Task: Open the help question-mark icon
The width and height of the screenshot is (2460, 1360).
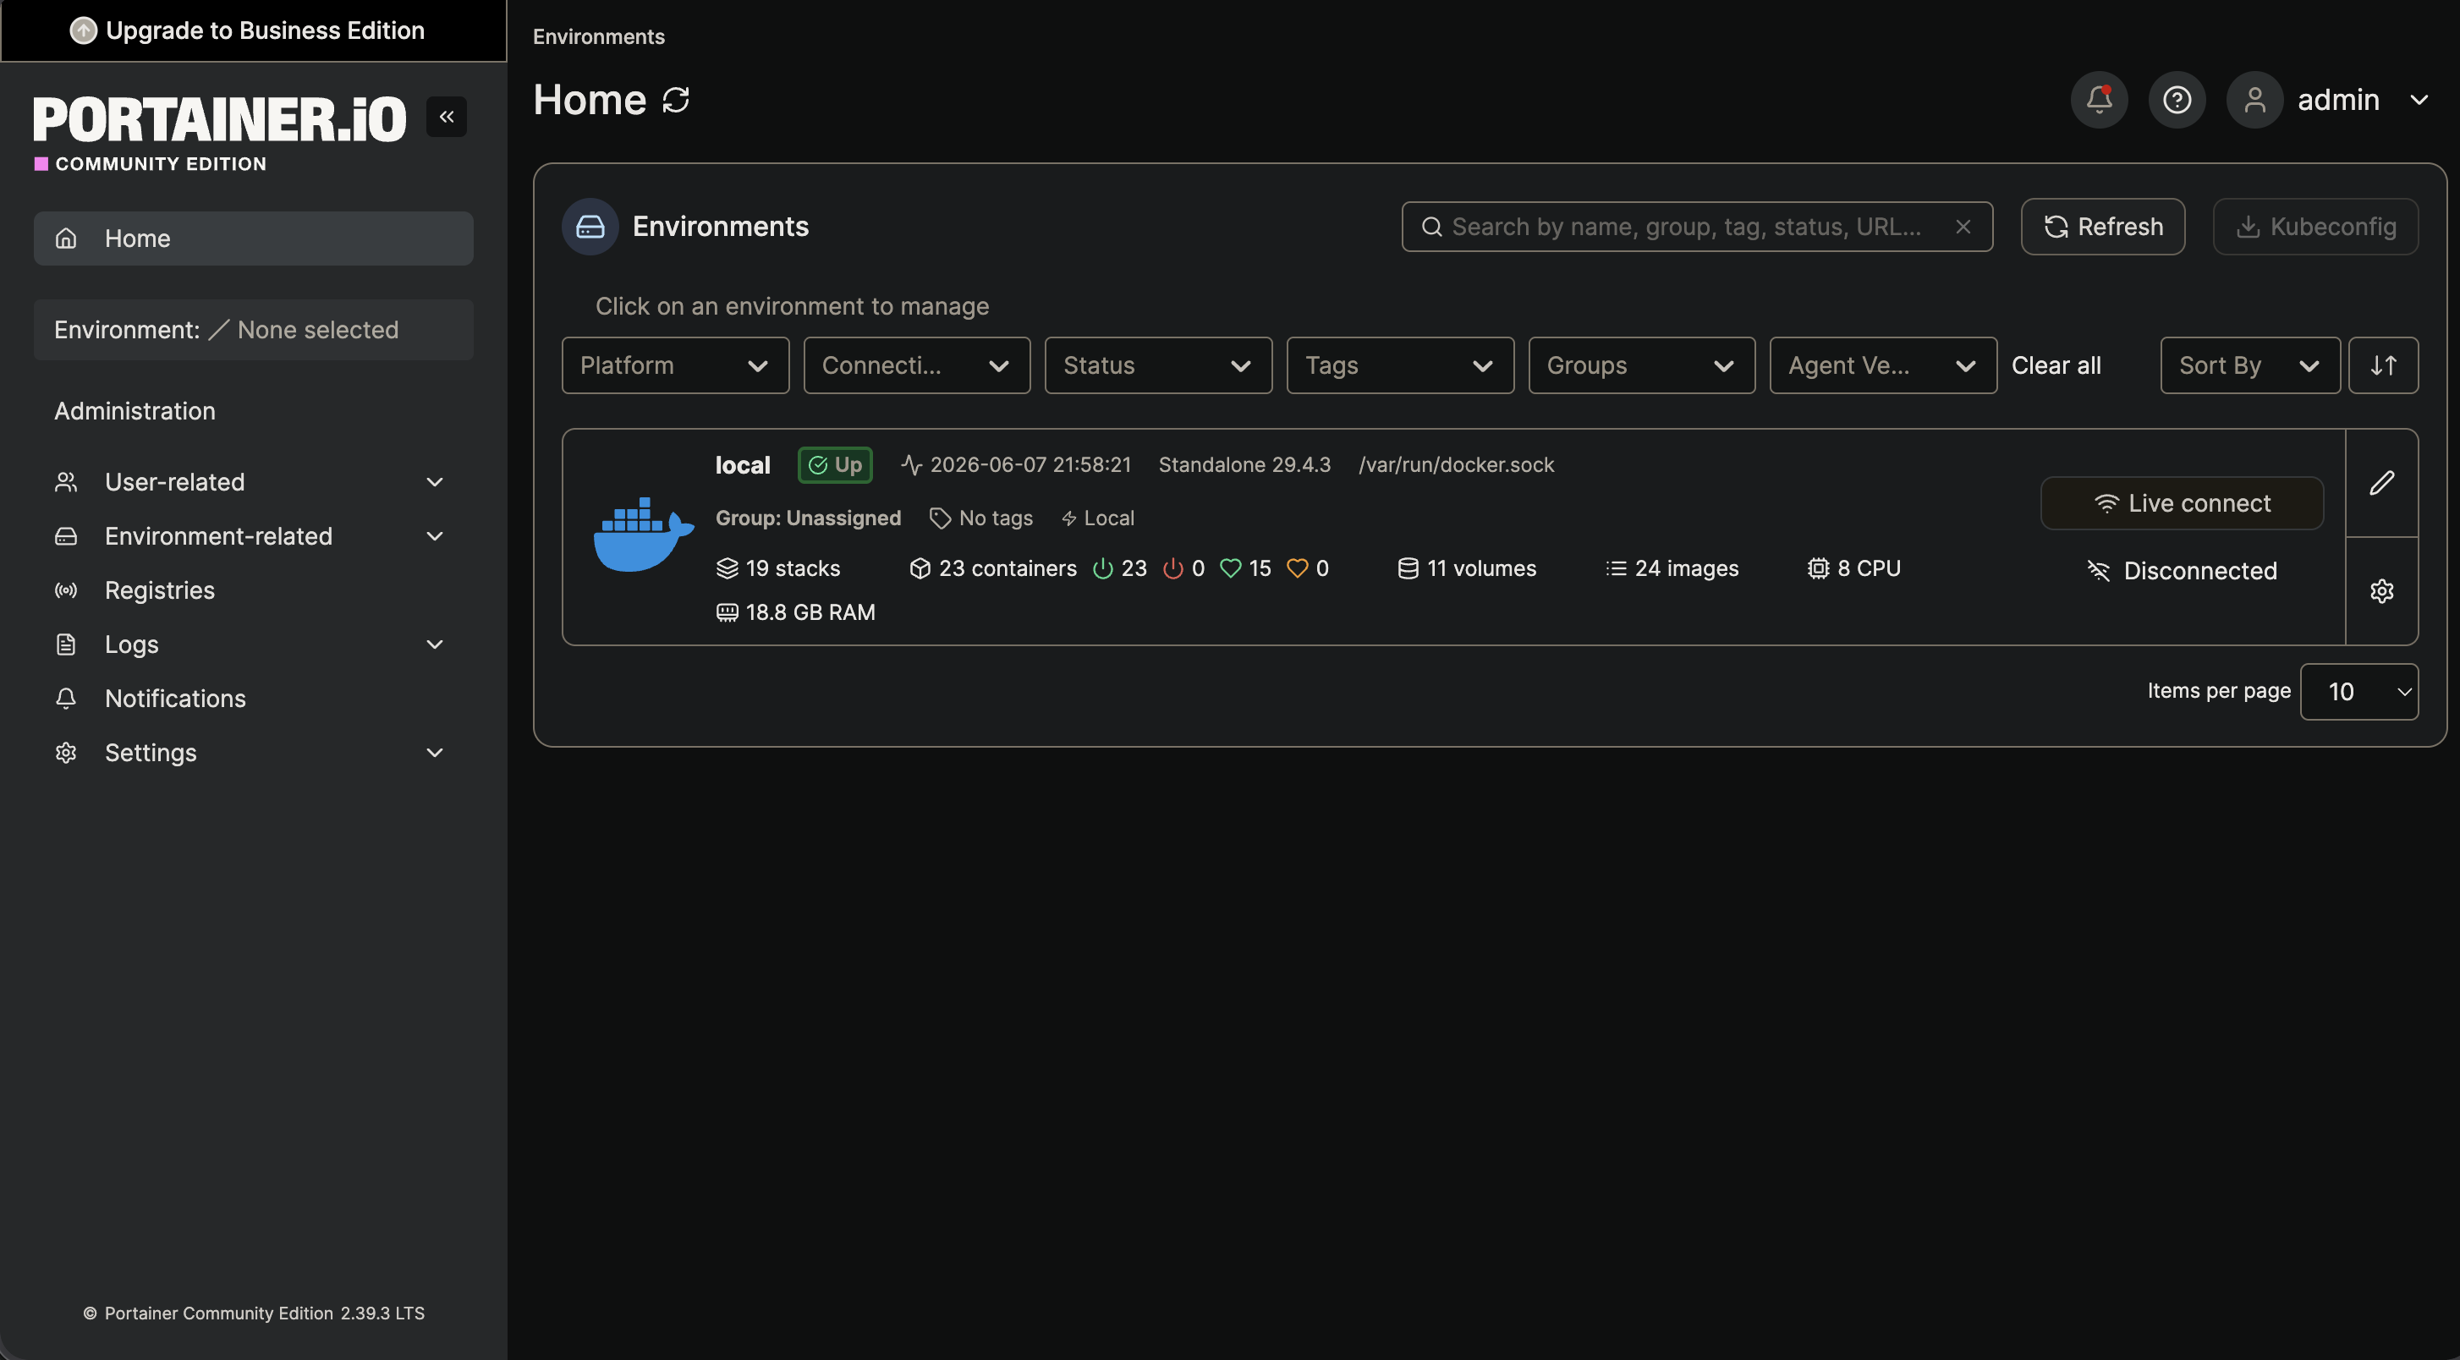Action: (2177, 99)
